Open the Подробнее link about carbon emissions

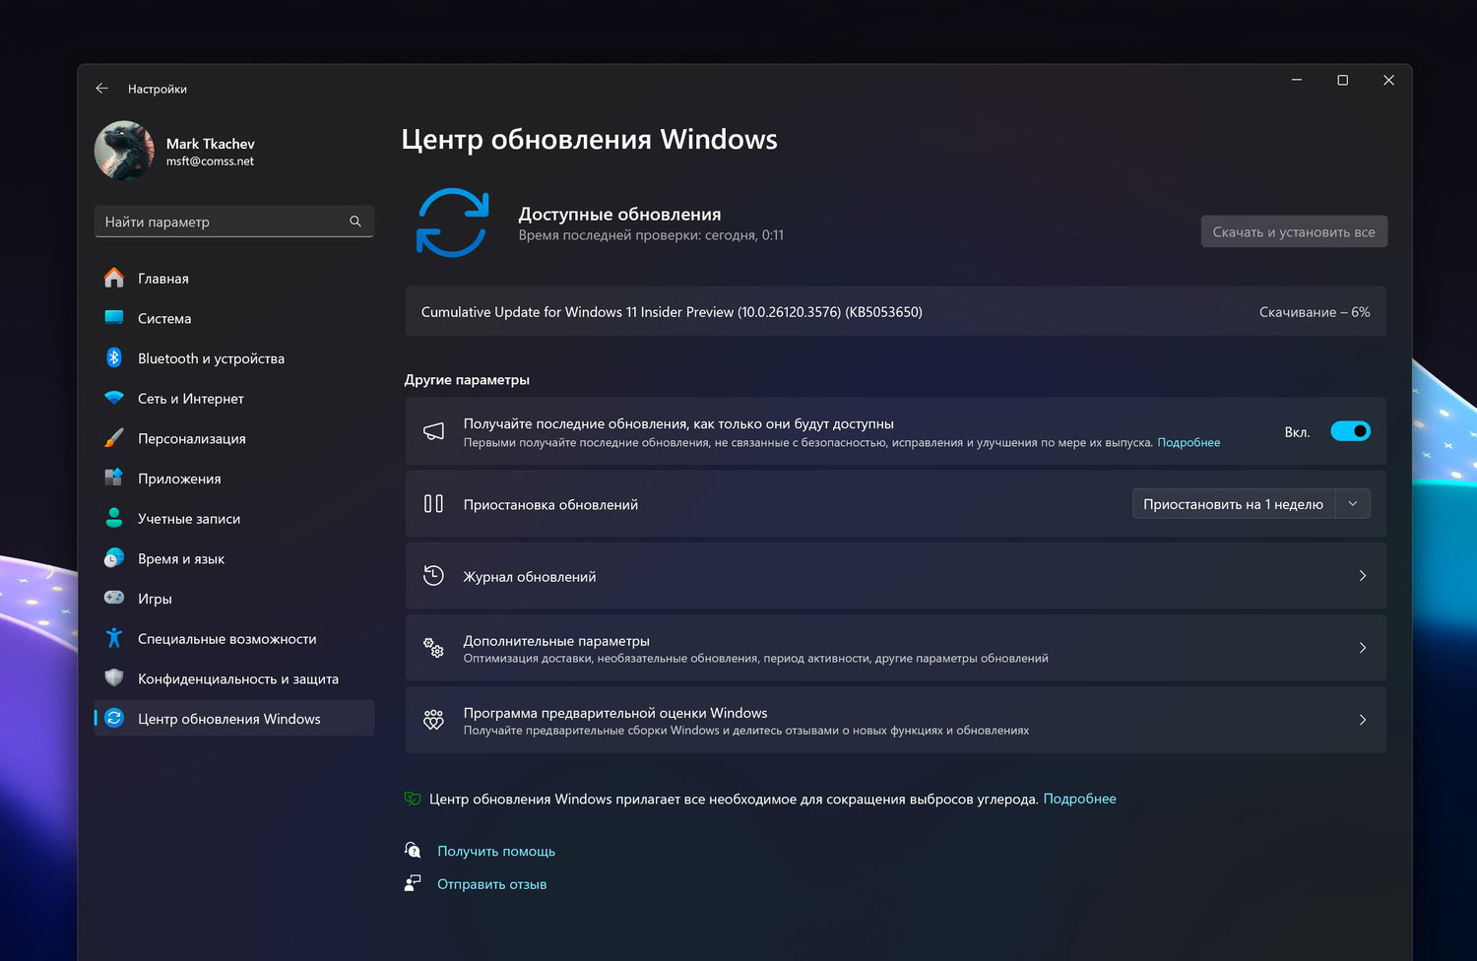tap(1079, 799)
